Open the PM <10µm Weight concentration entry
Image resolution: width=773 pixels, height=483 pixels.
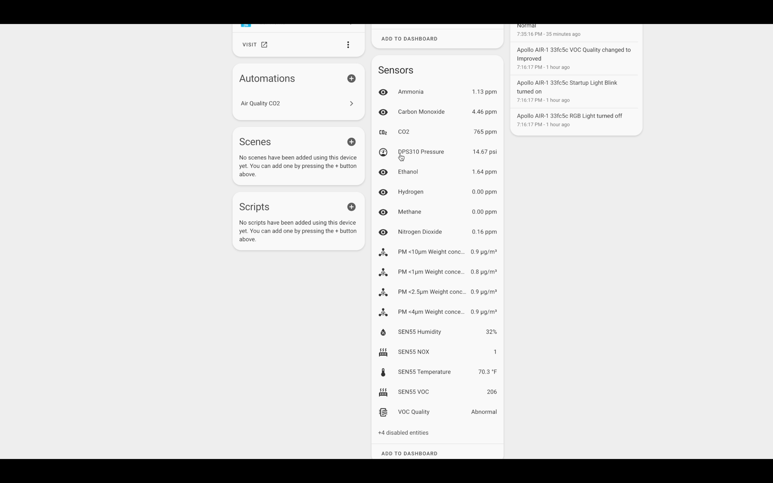tap(431, 252)
